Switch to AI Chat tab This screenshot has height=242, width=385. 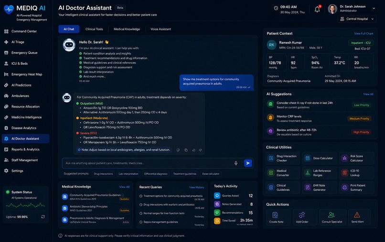(x=69, y=29)
